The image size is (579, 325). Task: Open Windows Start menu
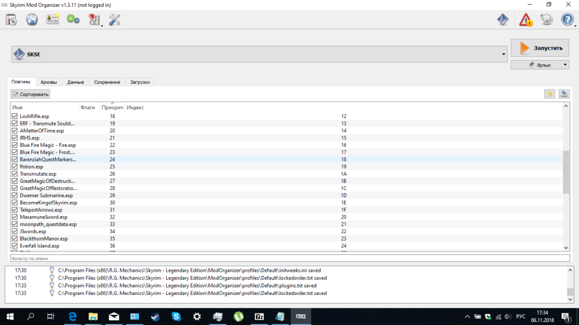[x=10, y=316]
